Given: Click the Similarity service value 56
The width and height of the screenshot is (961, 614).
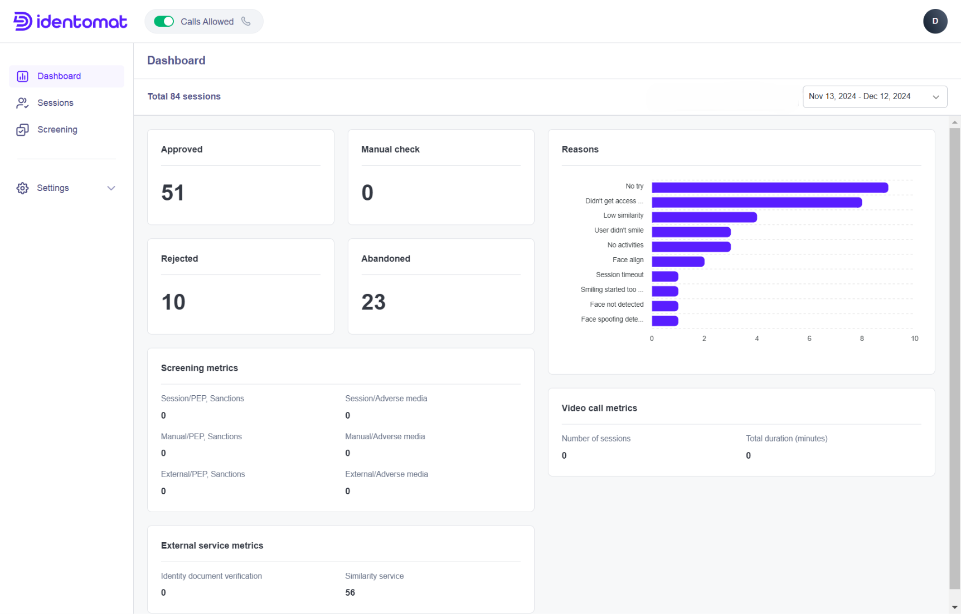Looking at the screenshot, I should (x=350, y=593).
